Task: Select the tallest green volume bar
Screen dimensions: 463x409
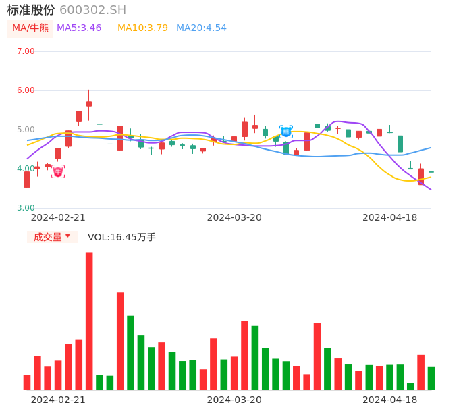Action: coord(130,352)
